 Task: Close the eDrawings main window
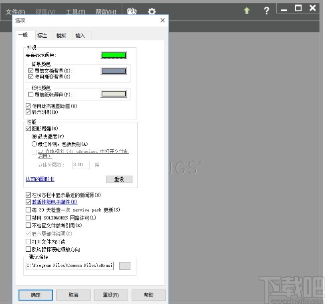point(313,8)
